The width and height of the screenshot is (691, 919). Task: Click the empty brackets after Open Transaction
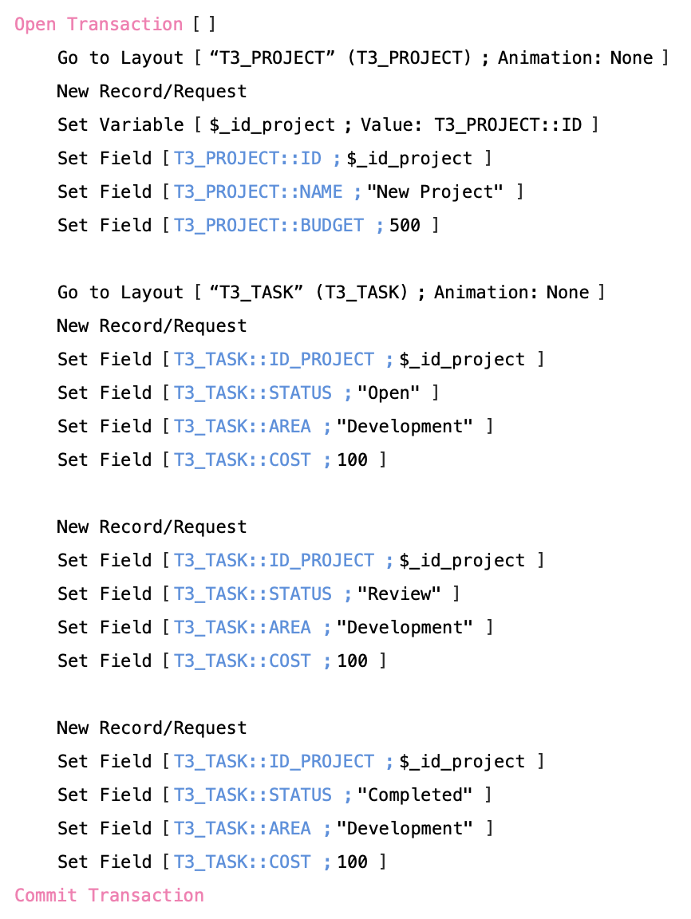click(x=204, y=24)
